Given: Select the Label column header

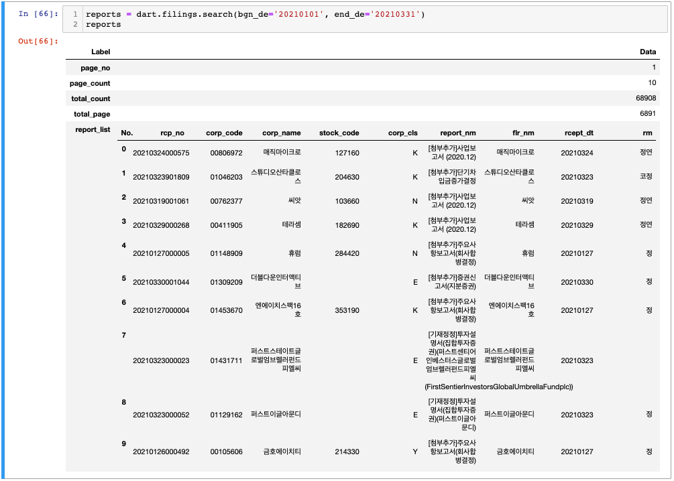Looking at the screenshot, I should [101, 52].
